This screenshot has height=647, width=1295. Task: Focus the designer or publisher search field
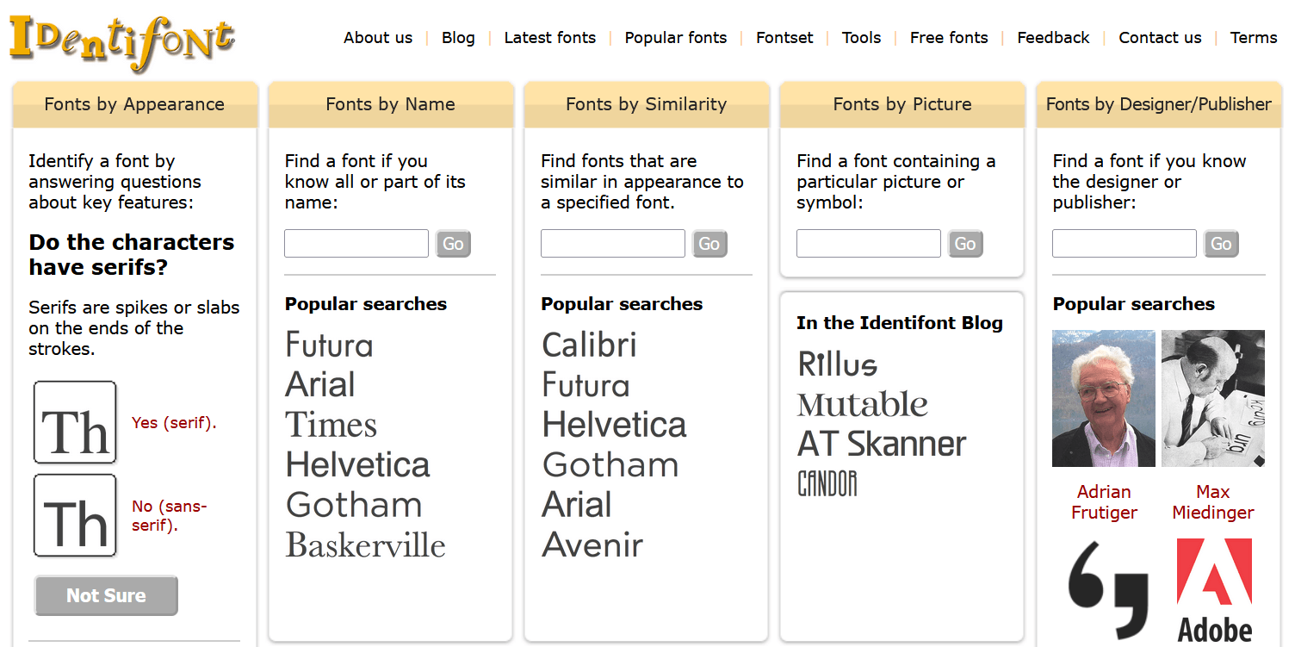[1125, 243]
